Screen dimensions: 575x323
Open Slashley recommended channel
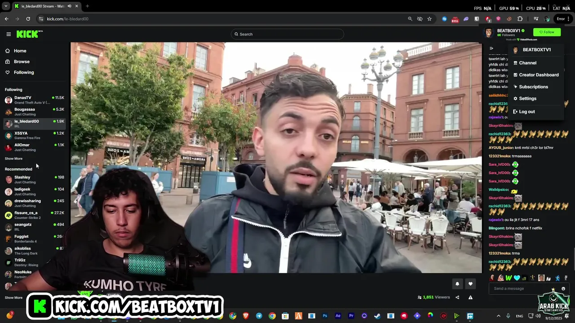[35, 179]
